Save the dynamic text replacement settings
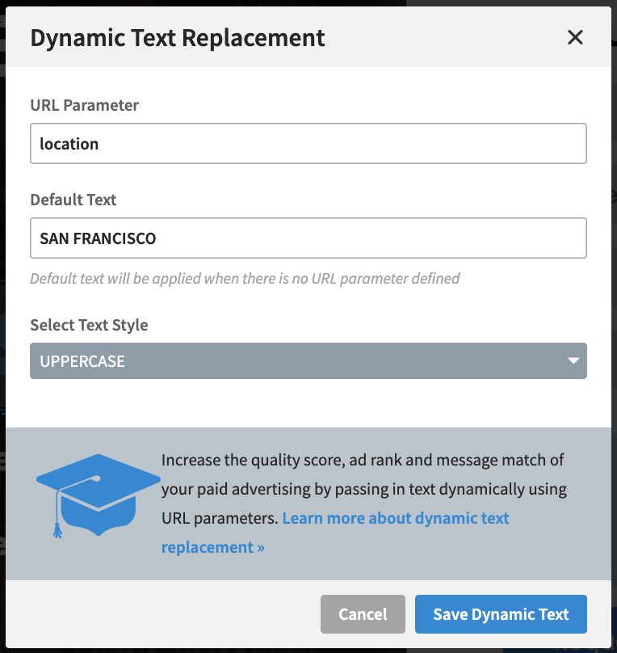This screenshot has width=617, height=653. click(x=501, y=614)
